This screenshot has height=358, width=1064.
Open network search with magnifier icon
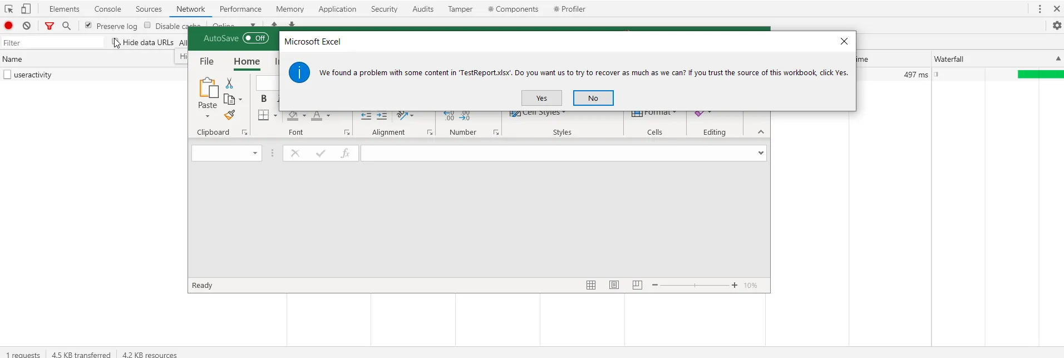click(x=67, y=26)
